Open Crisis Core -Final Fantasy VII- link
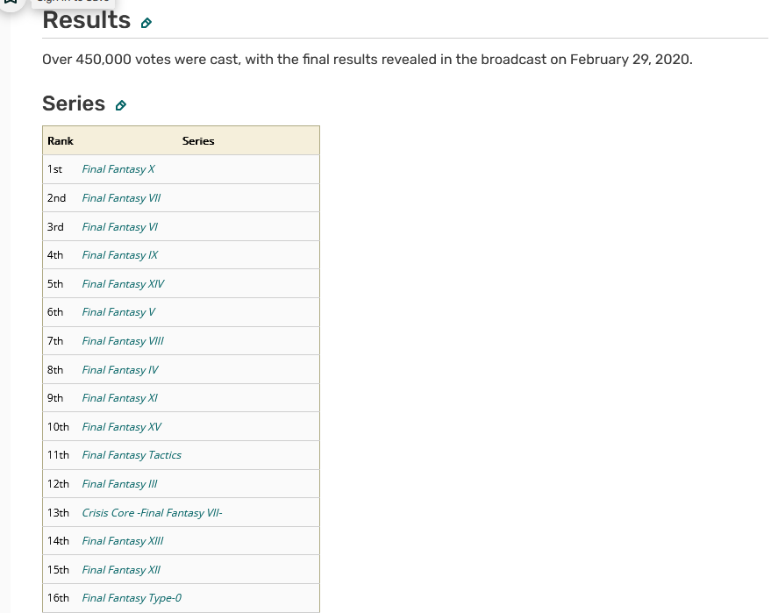The width and height of the screenshot is (771, 613). 152,513
